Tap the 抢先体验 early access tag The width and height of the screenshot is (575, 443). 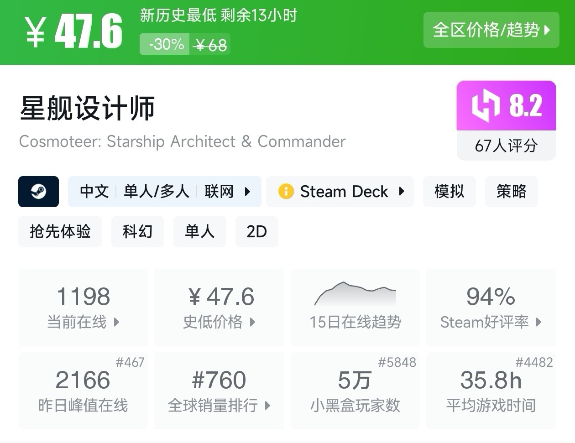(60, 232)
